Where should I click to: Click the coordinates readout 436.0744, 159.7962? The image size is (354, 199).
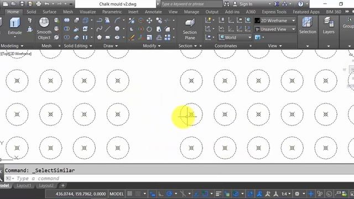tap(81, 194)
